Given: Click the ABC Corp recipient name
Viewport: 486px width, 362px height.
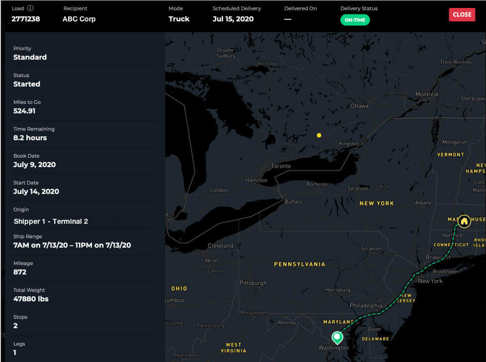Looking at the screenshot, I should tap(79, 19).
